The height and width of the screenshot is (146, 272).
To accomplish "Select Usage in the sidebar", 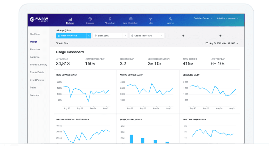I will (x=33, y=42).
